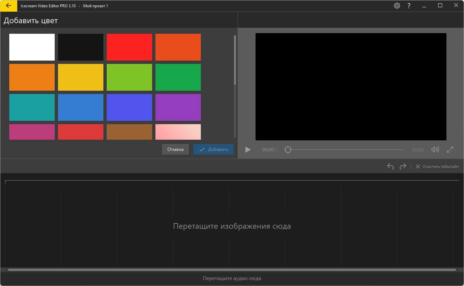The image size is (464, 286).
Task: Go back using the yellow arrow button
Action: tap(9, 6)
